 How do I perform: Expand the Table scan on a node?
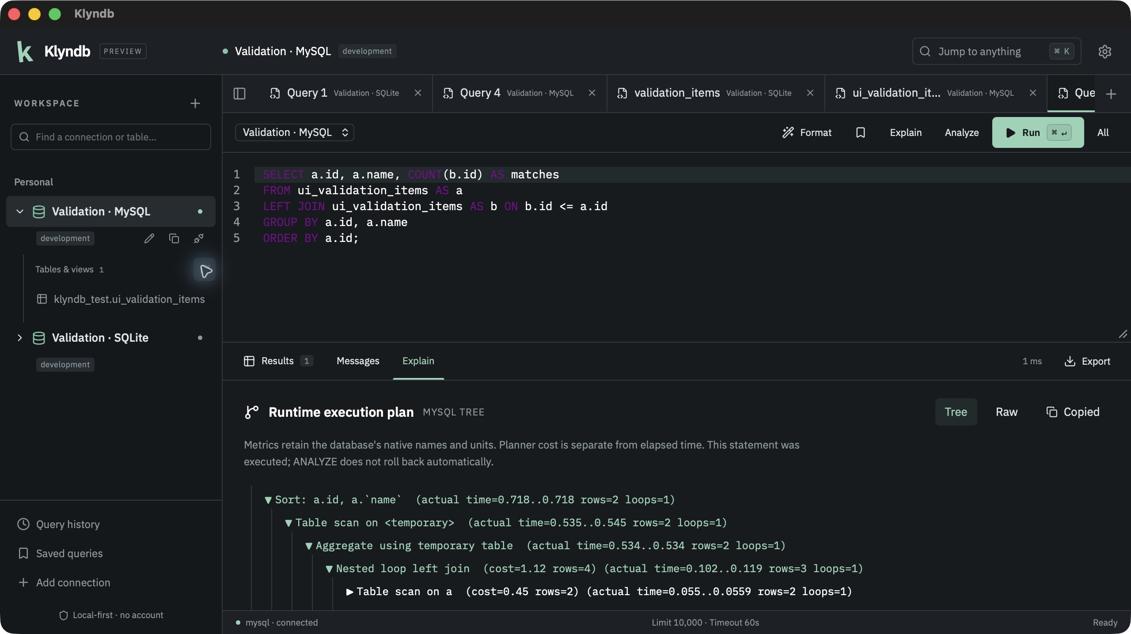[349, 592]
